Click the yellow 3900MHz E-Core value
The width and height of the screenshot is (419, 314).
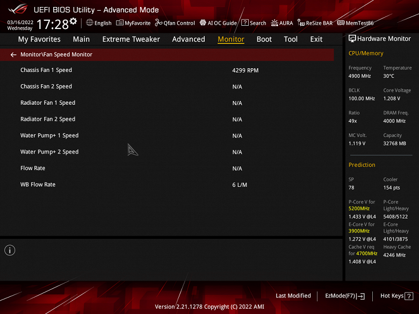[x=359, y=231]
